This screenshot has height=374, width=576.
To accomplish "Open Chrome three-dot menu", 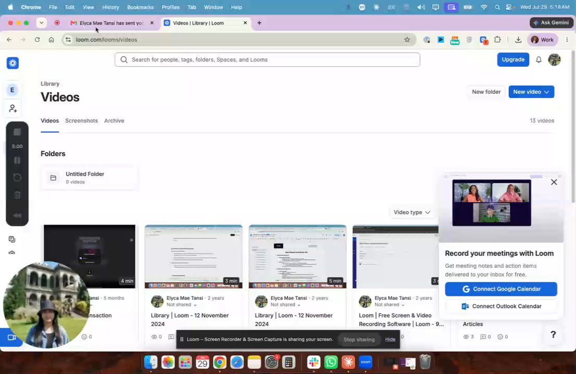I will point(567,40).
